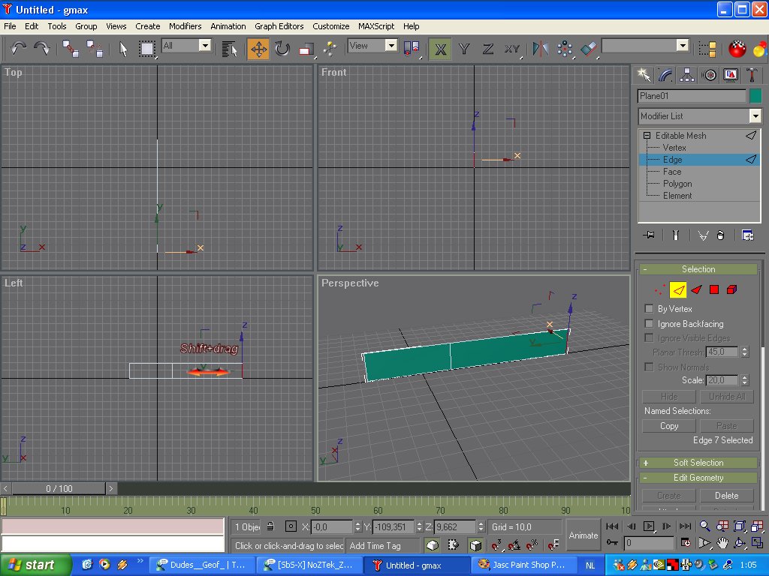Click the Undo arrow in the toolbar
Screen dimensions: 769x576
point(18,49)
